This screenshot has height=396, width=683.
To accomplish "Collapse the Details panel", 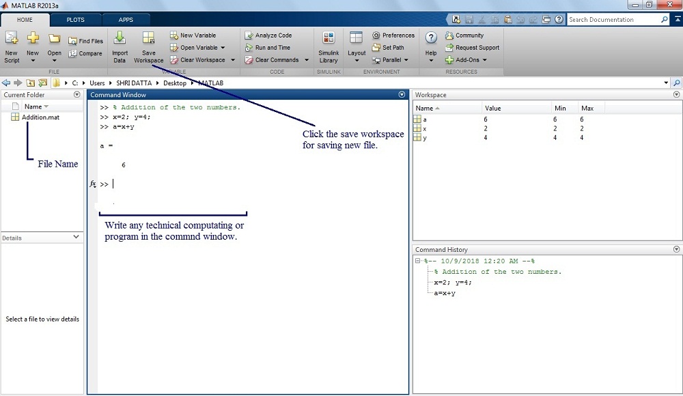I will tap(76, 238).
